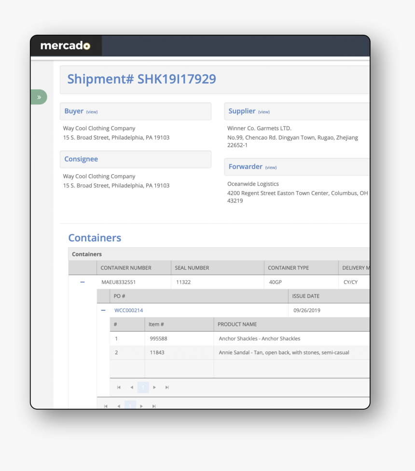Sort by Container Number column header
415x471 pixels.
coord(126,268)
